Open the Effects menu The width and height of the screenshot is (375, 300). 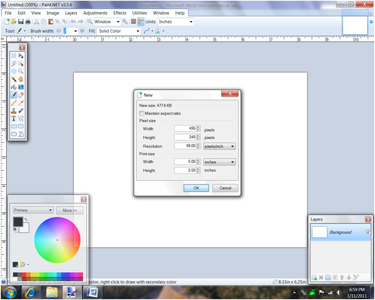click(x=120, y=13)
